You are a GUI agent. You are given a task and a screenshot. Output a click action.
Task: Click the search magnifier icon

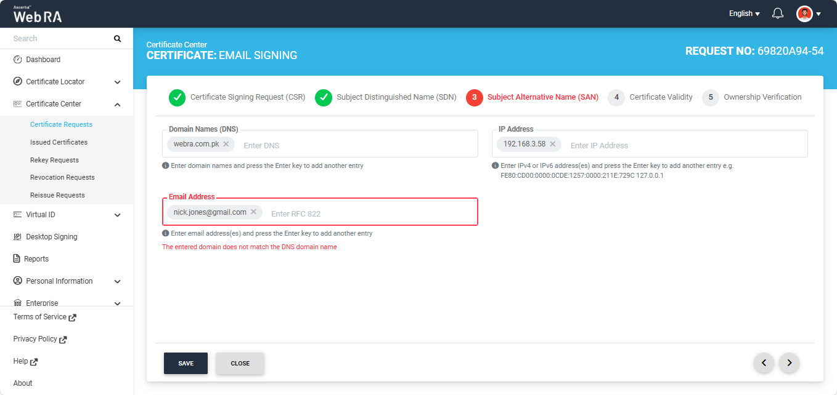click(117, 39)
